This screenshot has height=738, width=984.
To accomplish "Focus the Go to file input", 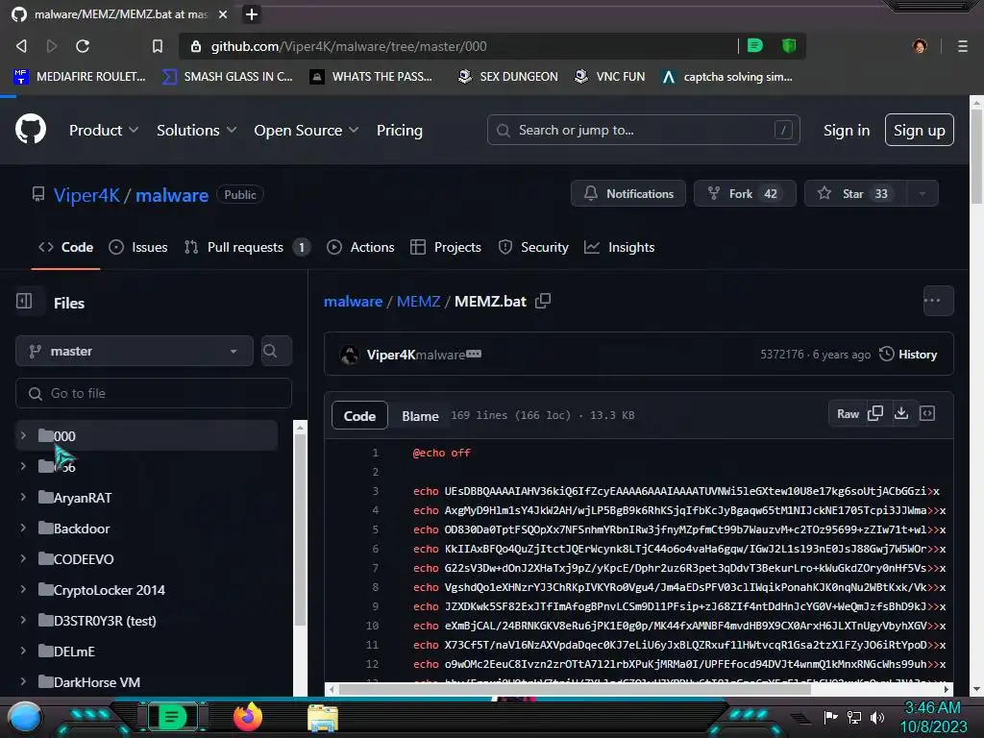I will point(154,393).
